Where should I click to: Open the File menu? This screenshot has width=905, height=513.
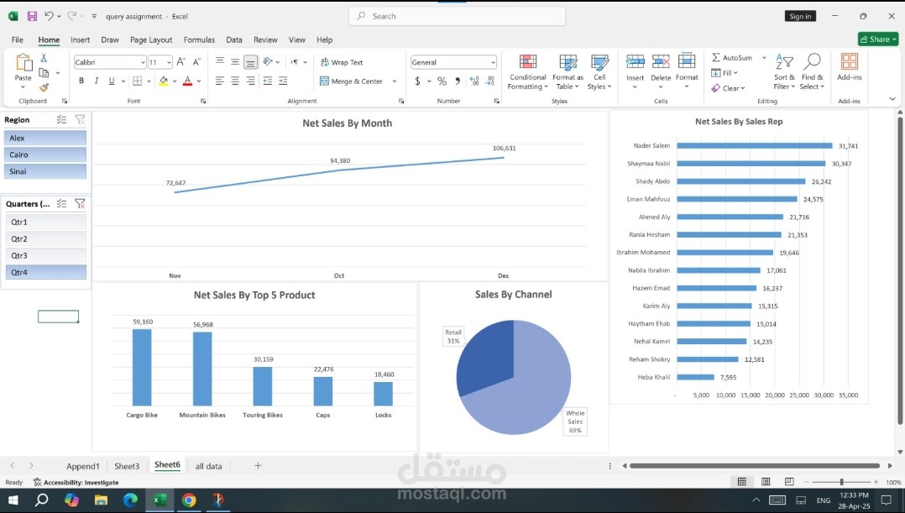[18, 39]
